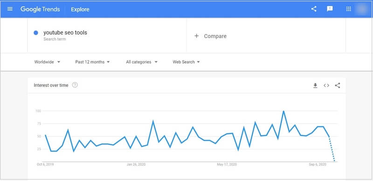Screen dimensions: 373x181
Task: Click the Google Trends logo
Action: pos(40,9)
